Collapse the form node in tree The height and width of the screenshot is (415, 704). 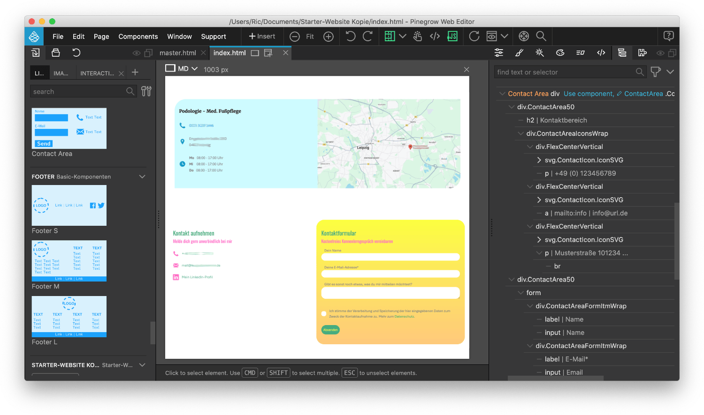pos(520,293)
